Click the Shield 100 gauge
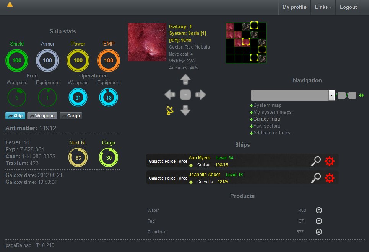369x252 pixels. (x=17, y=61)
